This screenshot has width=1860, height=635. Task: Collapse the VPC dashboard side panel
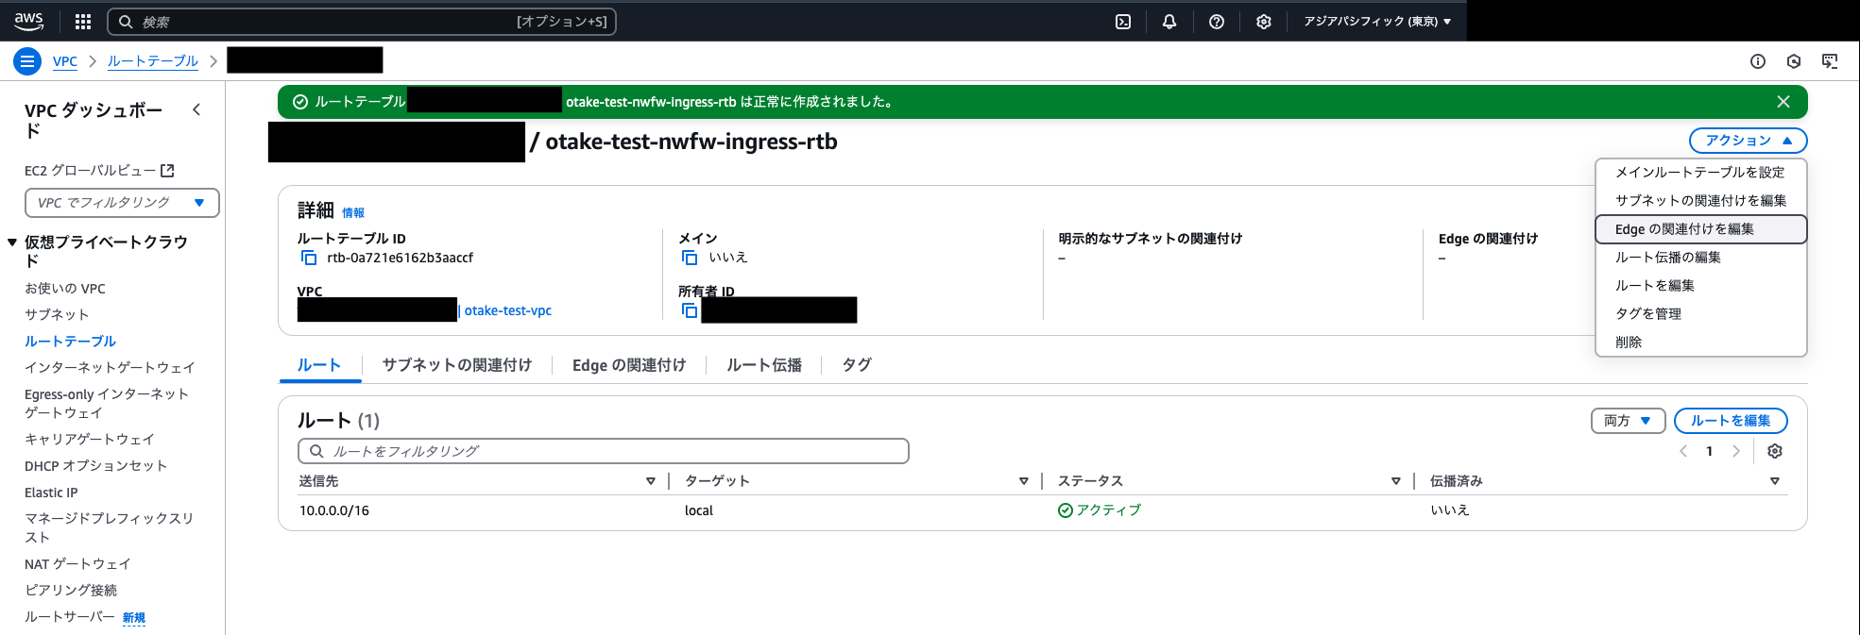(196, 109)
